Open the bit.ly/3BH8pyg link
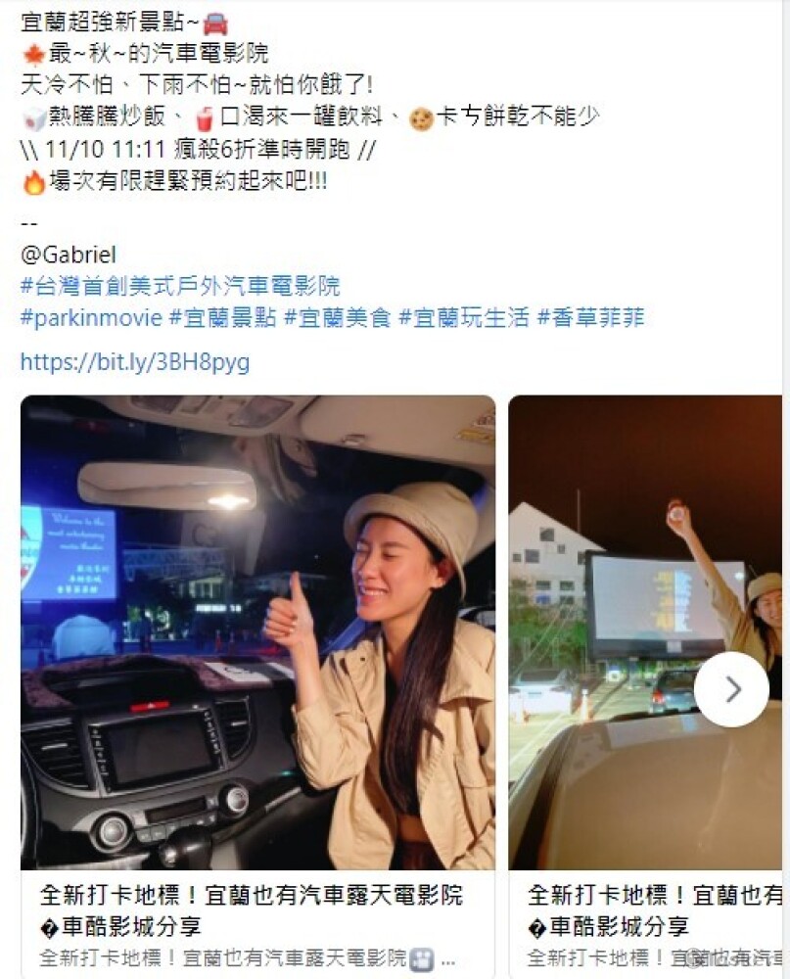790x979 pixels. pyautogui.click(x=135, y=362)
